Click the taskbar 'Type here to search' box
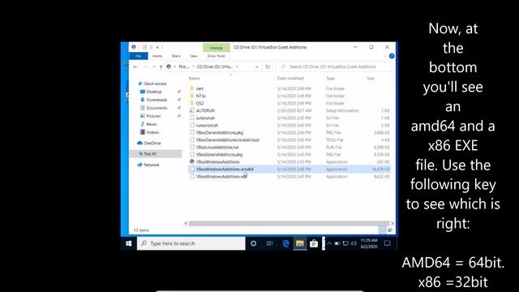Screen dimensions: 519x292 pos(191,243)
